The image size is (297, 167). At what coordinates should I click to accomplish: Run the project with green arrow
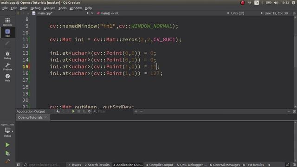[x=7, y=145]
